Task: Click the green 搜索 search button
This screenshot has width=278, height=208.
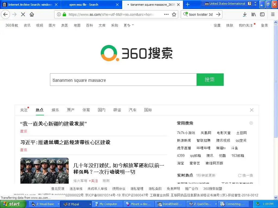Action: pyautogui.click(x=210, y=80)
